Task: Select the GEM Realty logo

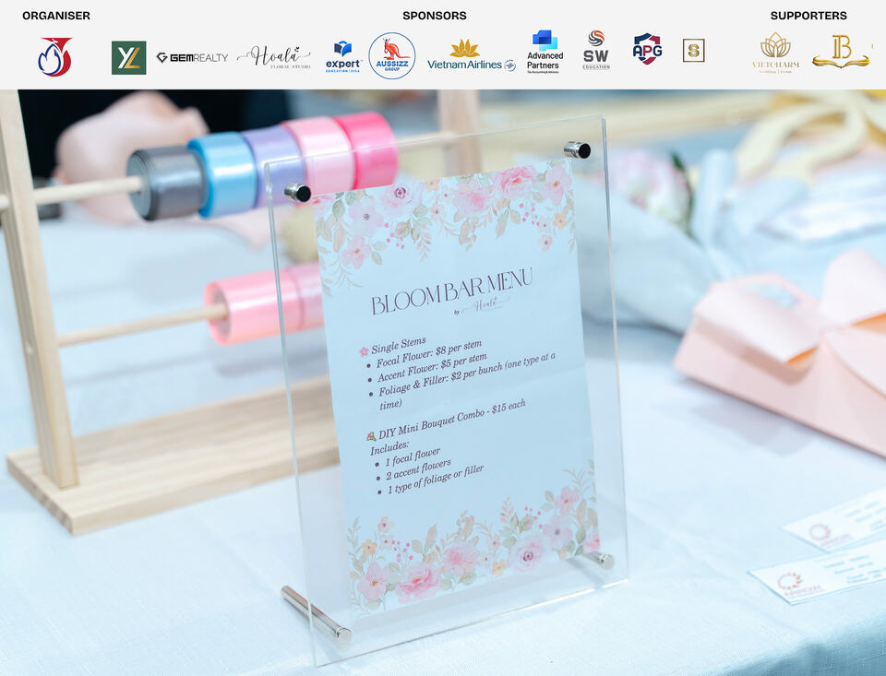Action: click(x=192, y=57)
